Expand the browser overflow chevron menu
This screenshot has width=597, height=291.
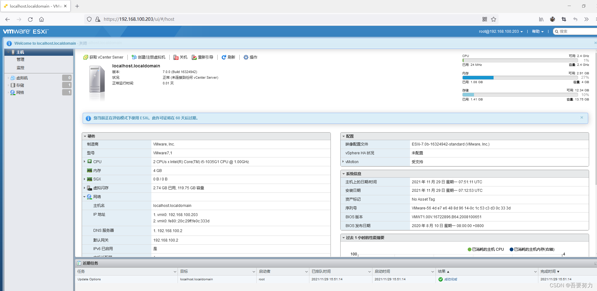[x=586, y=19]
